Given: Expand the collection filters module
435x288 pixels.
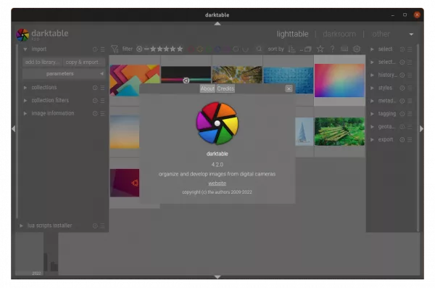Looking at the screenshot, I should (x=25, y=100).
